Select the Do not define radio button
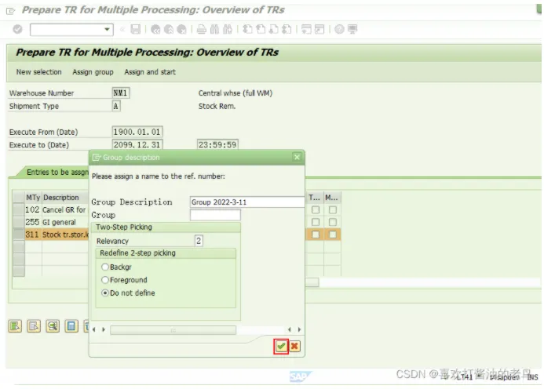544x389 pixels. tap(104, 293)
